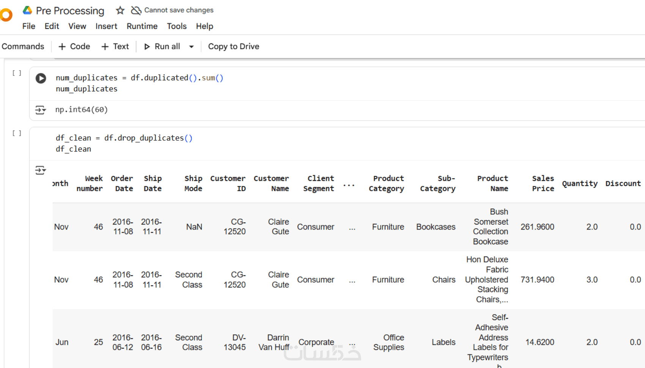Click the Run all play icon

(x=147, y=47)
